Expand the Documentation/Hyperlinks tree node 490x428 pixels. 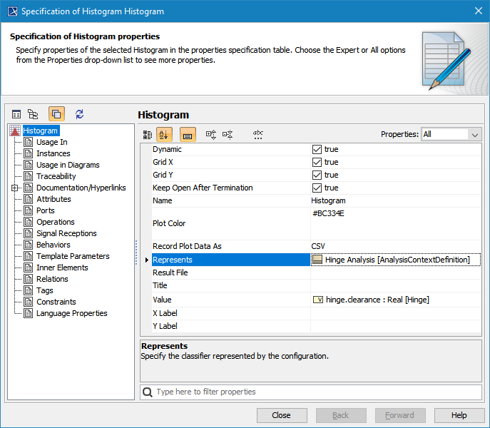[x=14, y=188]
